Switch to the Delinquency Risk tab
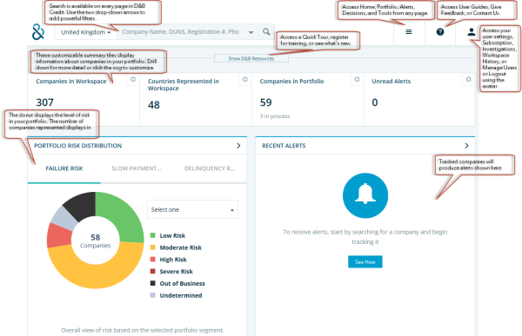Viewport: 522px width, 336px height. pos(210,168)
